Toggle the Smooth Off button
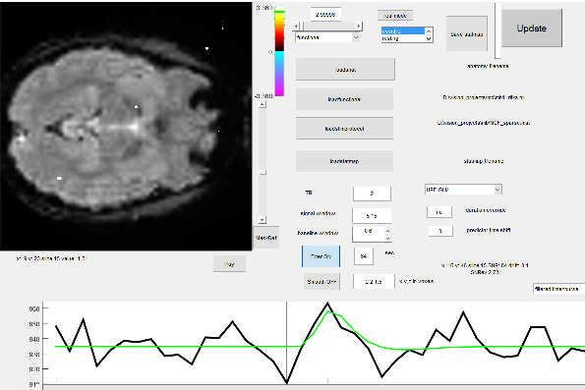This screenshot has height=390, width=585. coord(322,282)
